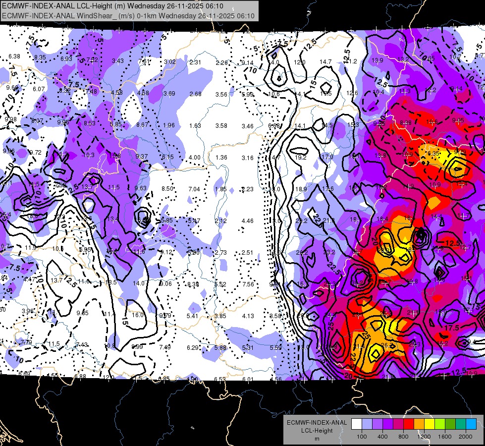Click the map value 5.52
This screenshot has width=485, height=446.
click(220, 284)
